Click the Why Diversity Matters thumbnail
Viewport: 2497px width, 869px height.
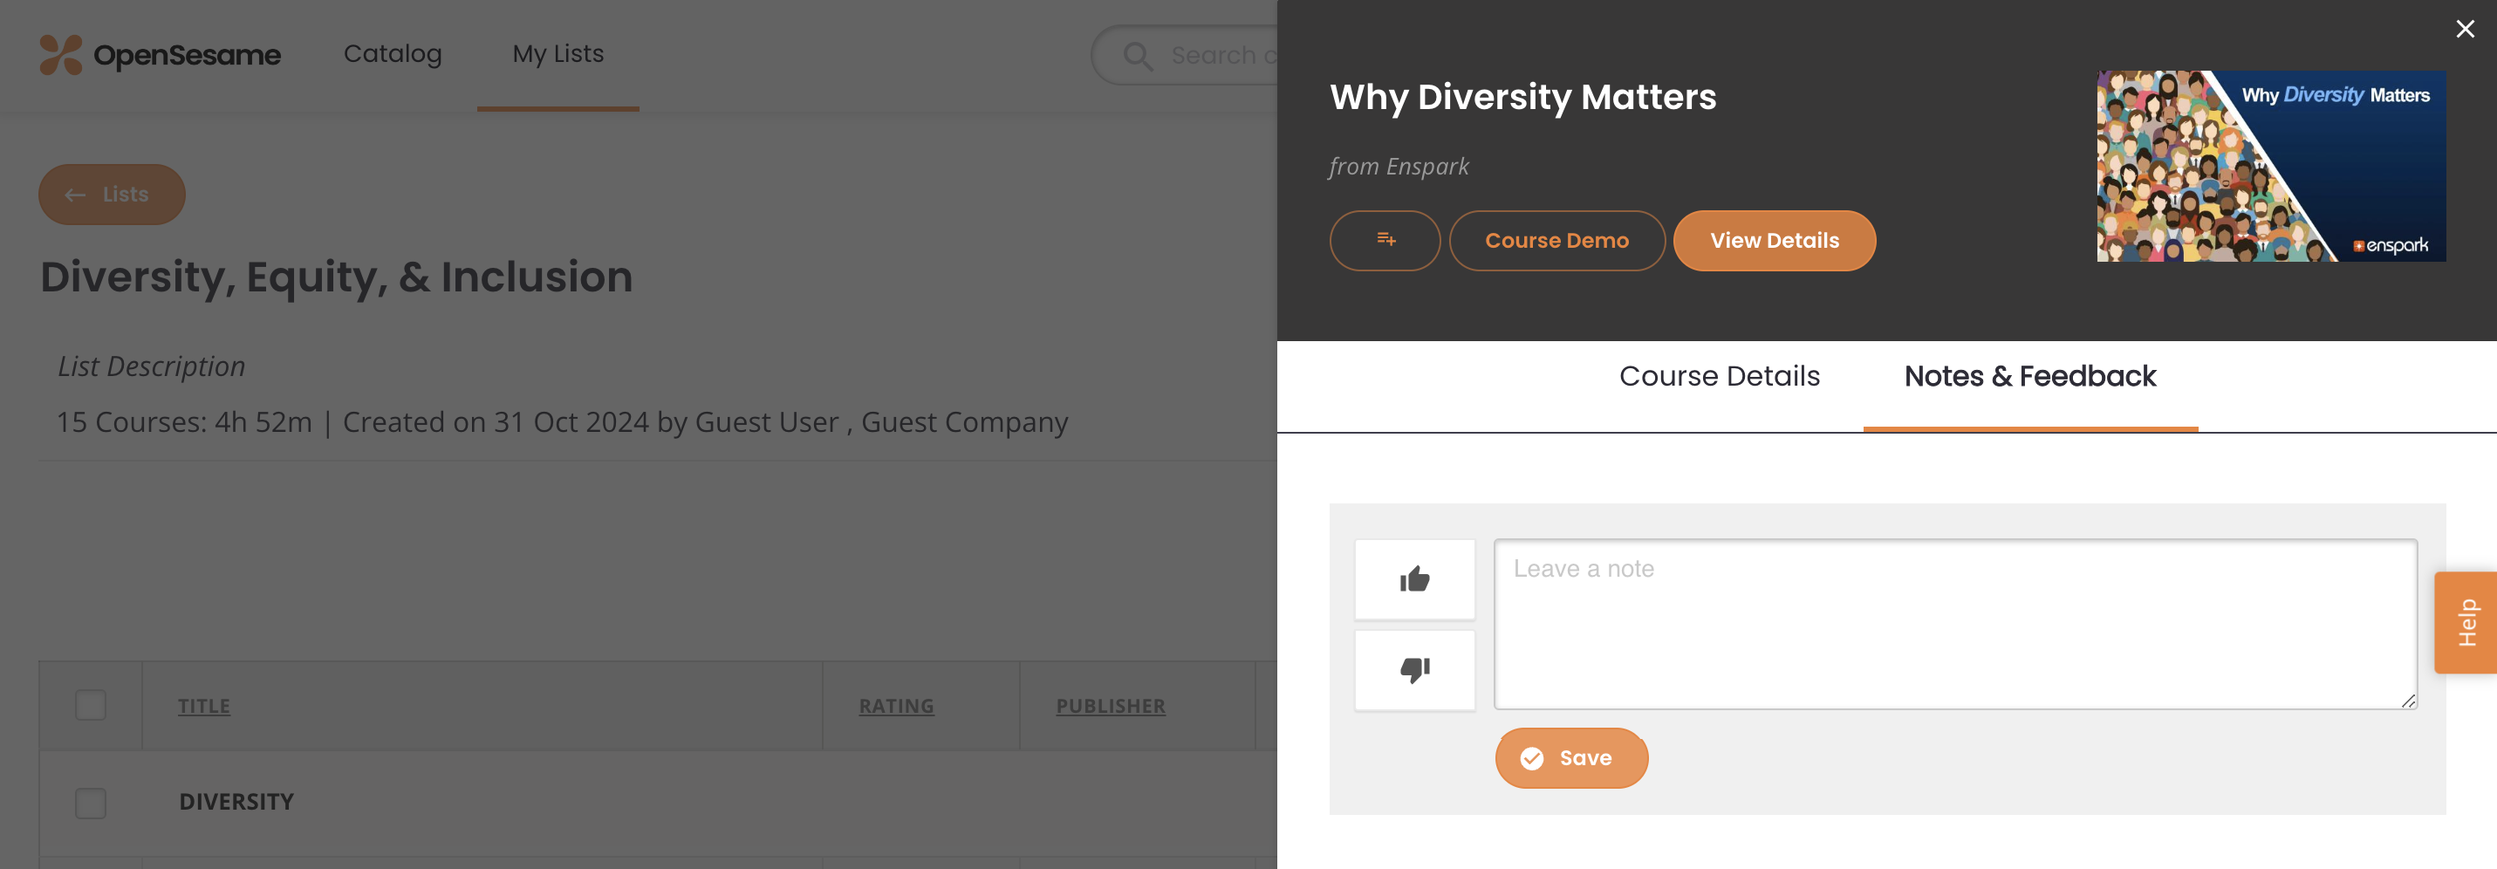2271,166
